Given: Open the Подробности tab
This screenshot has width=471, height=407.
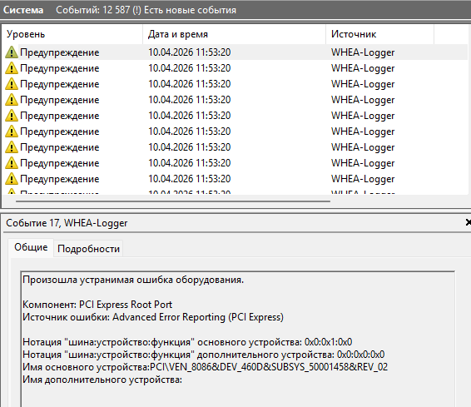Looking at the screenshot, I should 88,249.
